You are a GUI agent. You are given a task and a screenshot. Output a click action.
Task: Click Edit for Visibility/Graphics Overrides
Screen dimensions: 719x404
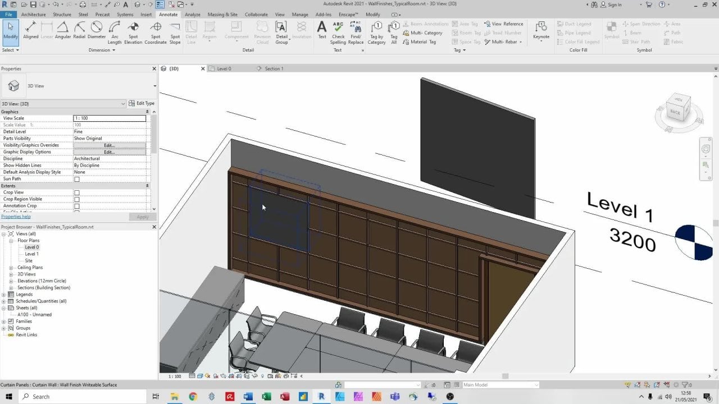[x=109, y=145]
